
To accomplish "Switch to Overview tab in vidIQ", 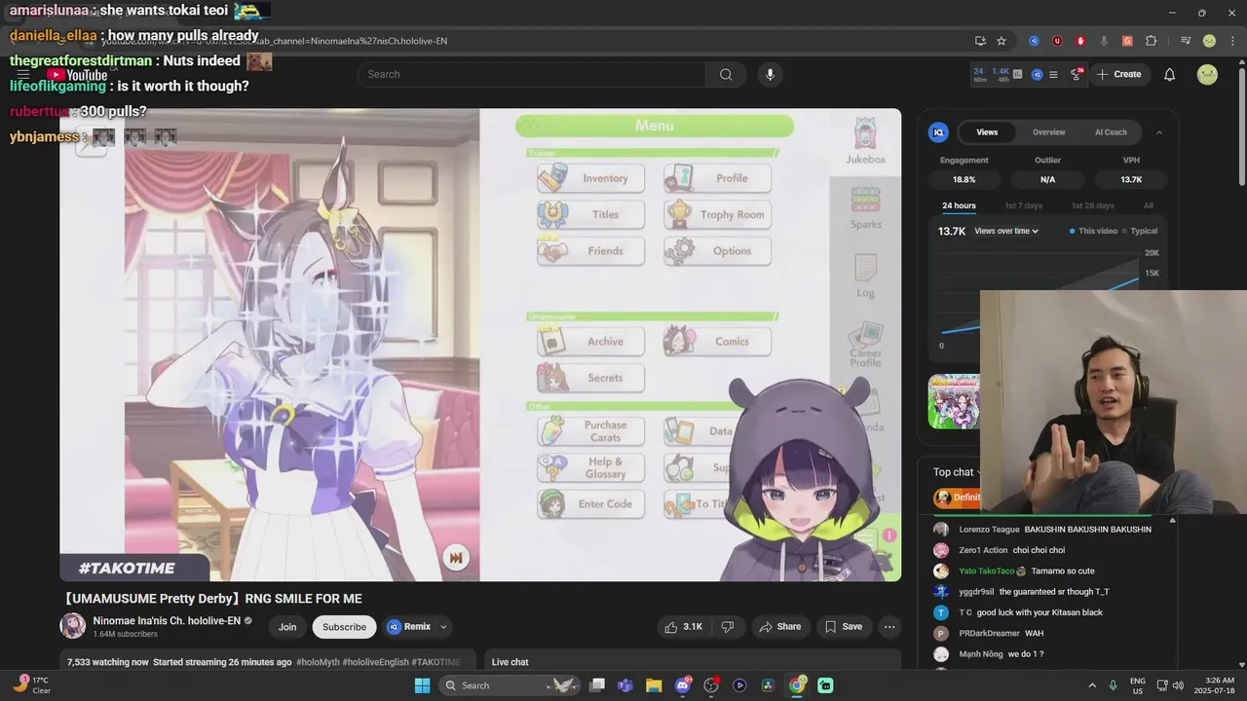I will click(1049, 132).
